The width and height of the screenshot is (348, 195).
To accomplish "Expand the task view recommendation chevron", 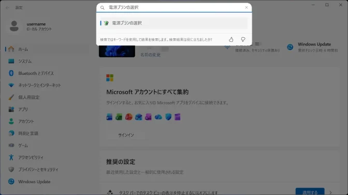I will tap(331, 192).
